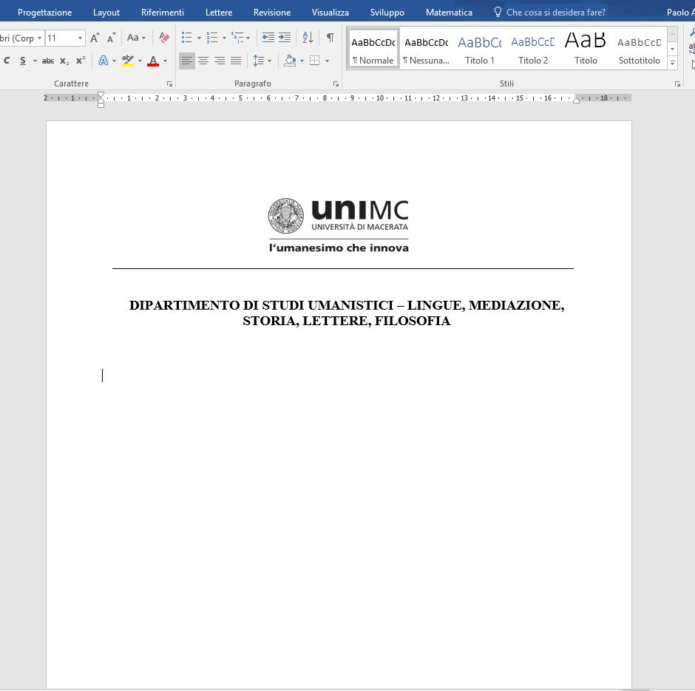The height and width of the screenshot is (691, 695).
Task: Sort text with the A-Z icon
Action: point(308,38)
